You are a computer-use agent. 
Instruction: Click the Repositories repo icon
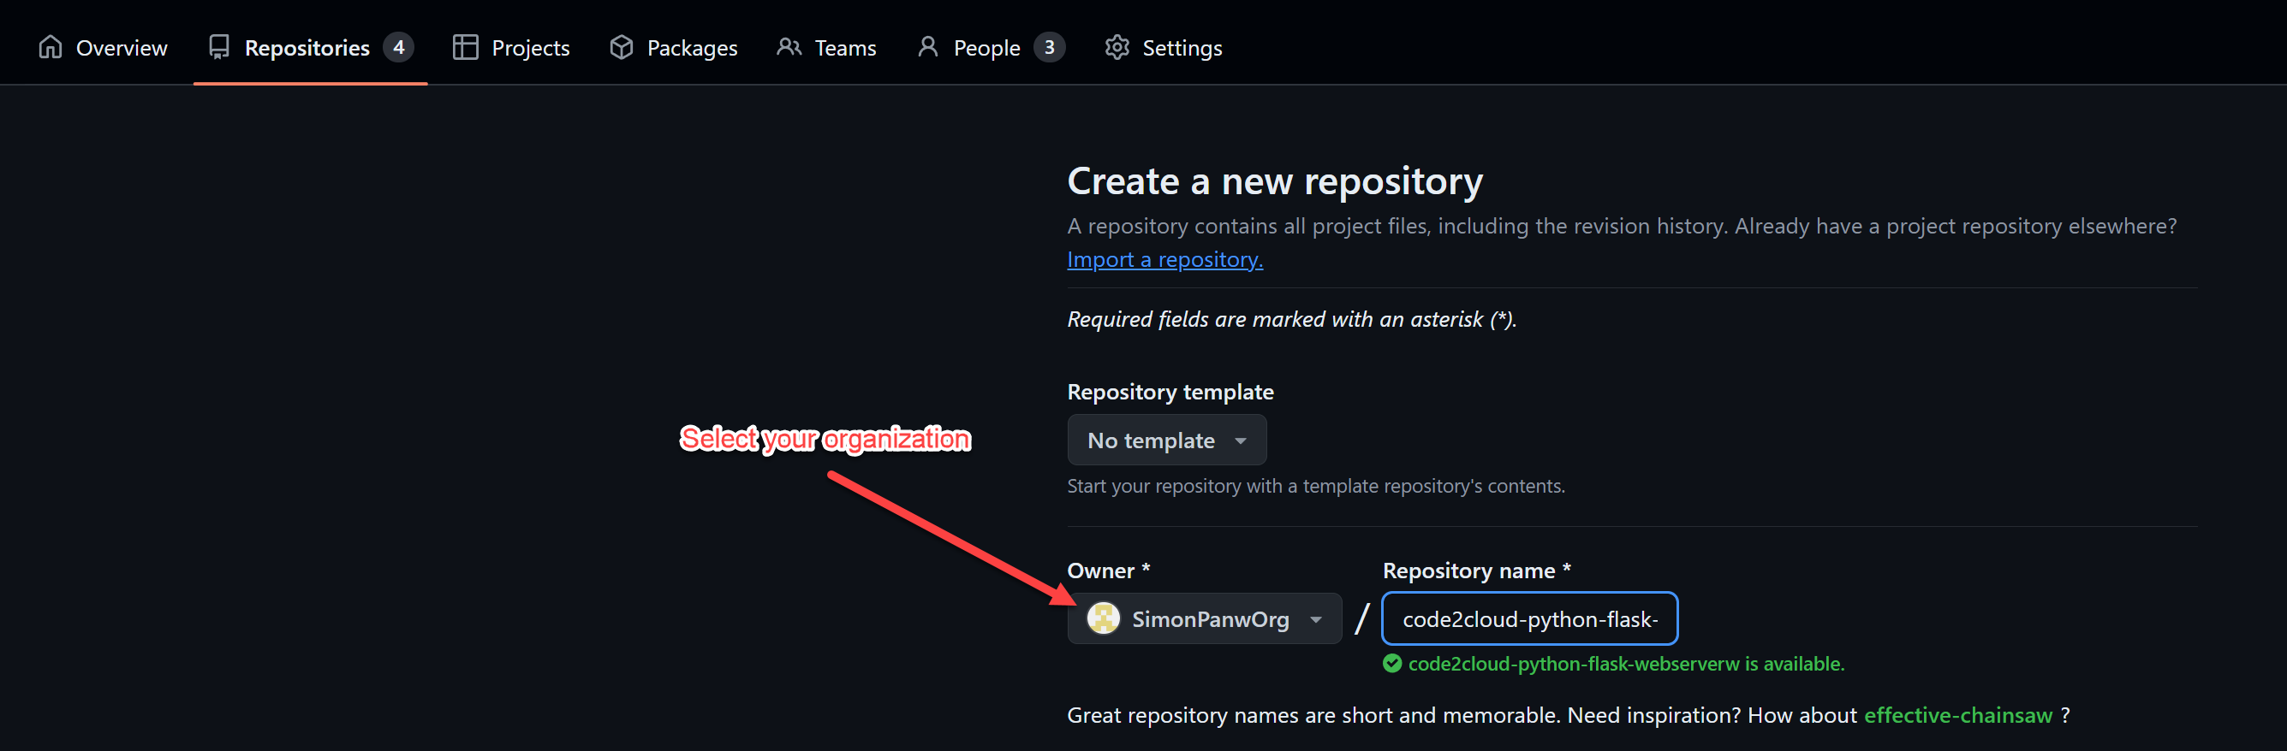(x=218, y=47)
